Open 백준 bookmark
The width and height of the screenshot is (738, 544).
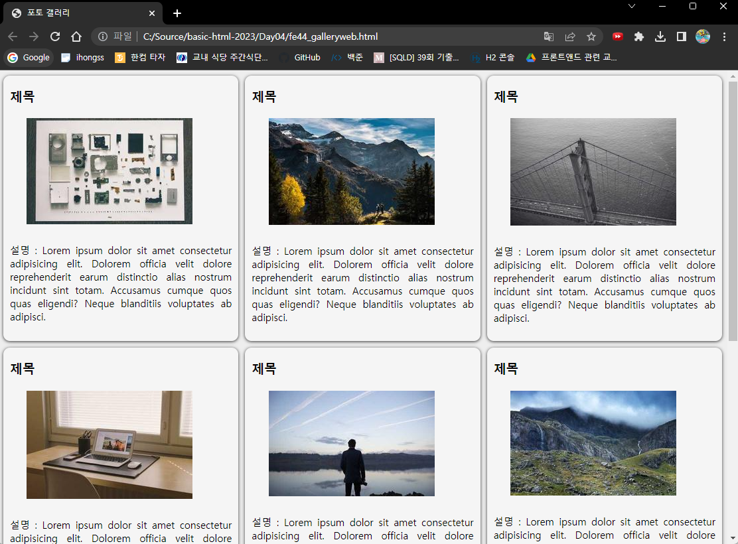point(347,58)
